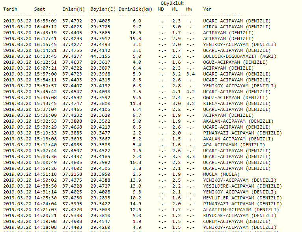
Task: Click AKALAN-ACIPAYAM in the 15:32:53 row
Action: pyautogui.click(x=224, y=121)
